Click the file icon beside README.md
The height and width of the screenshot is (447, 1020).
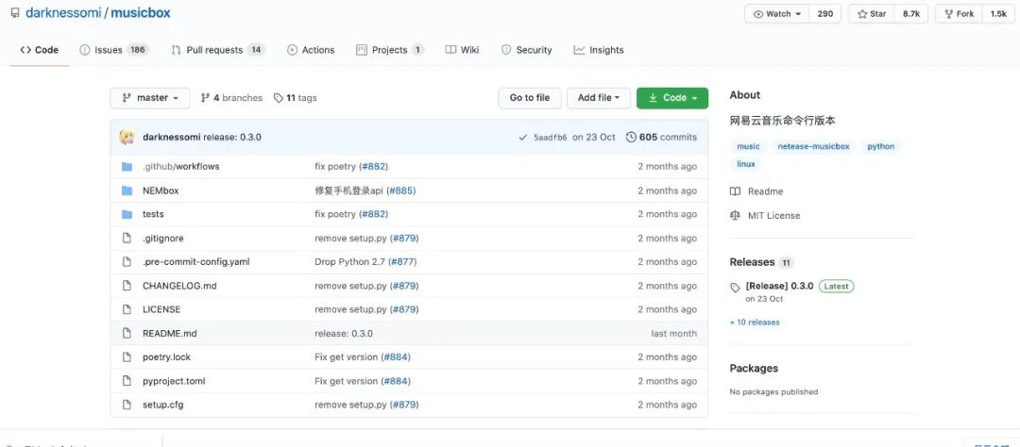[127, 333]
